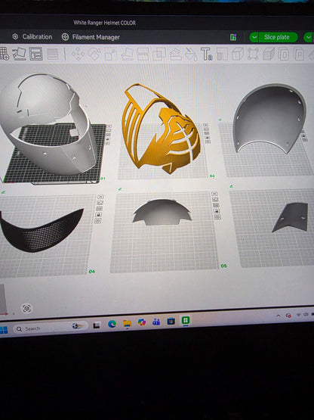Image resolution: width=314 pixels, height=420 pixels.
Task: Toggle the lock on plate 01
Action: (x=108, y=138)
